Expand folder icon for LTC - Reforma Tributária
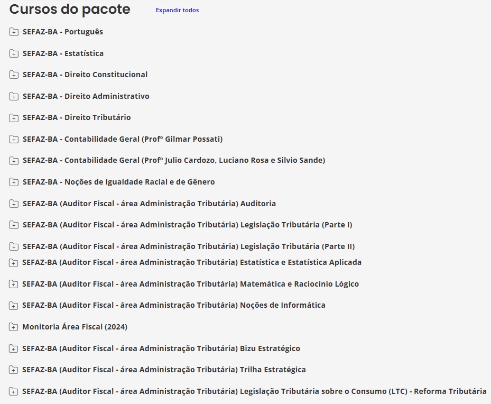This screenshot has height=404, width=491. 13,392
